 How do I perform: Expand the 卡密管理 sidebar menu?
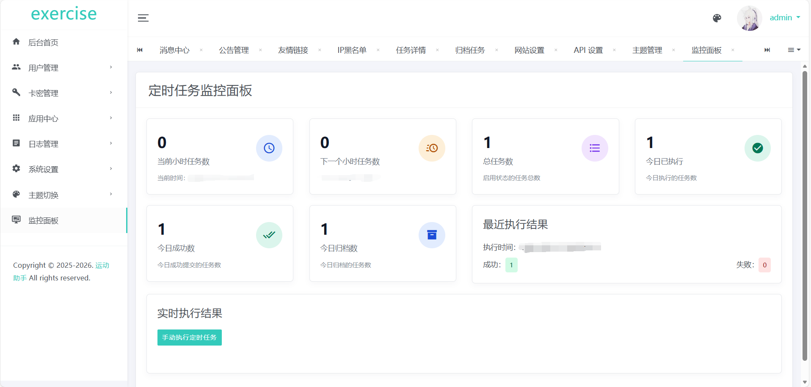(x=63, y=93)
